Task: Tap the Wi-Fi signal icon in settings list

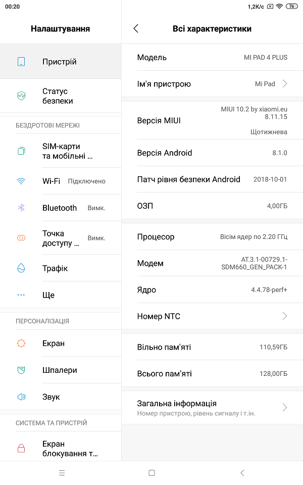Action: pyautogui.click(x=21, y=181)
